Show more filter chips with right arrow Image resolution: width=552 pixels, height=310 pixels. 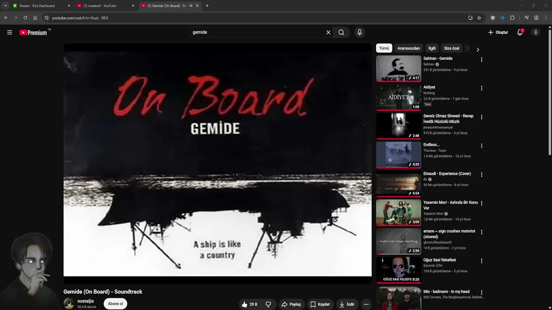click(x=477, y=50)
